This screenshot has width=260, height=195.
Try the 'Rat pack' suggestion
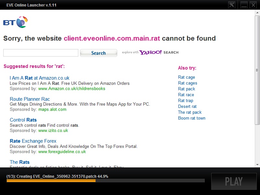point(186,89)
